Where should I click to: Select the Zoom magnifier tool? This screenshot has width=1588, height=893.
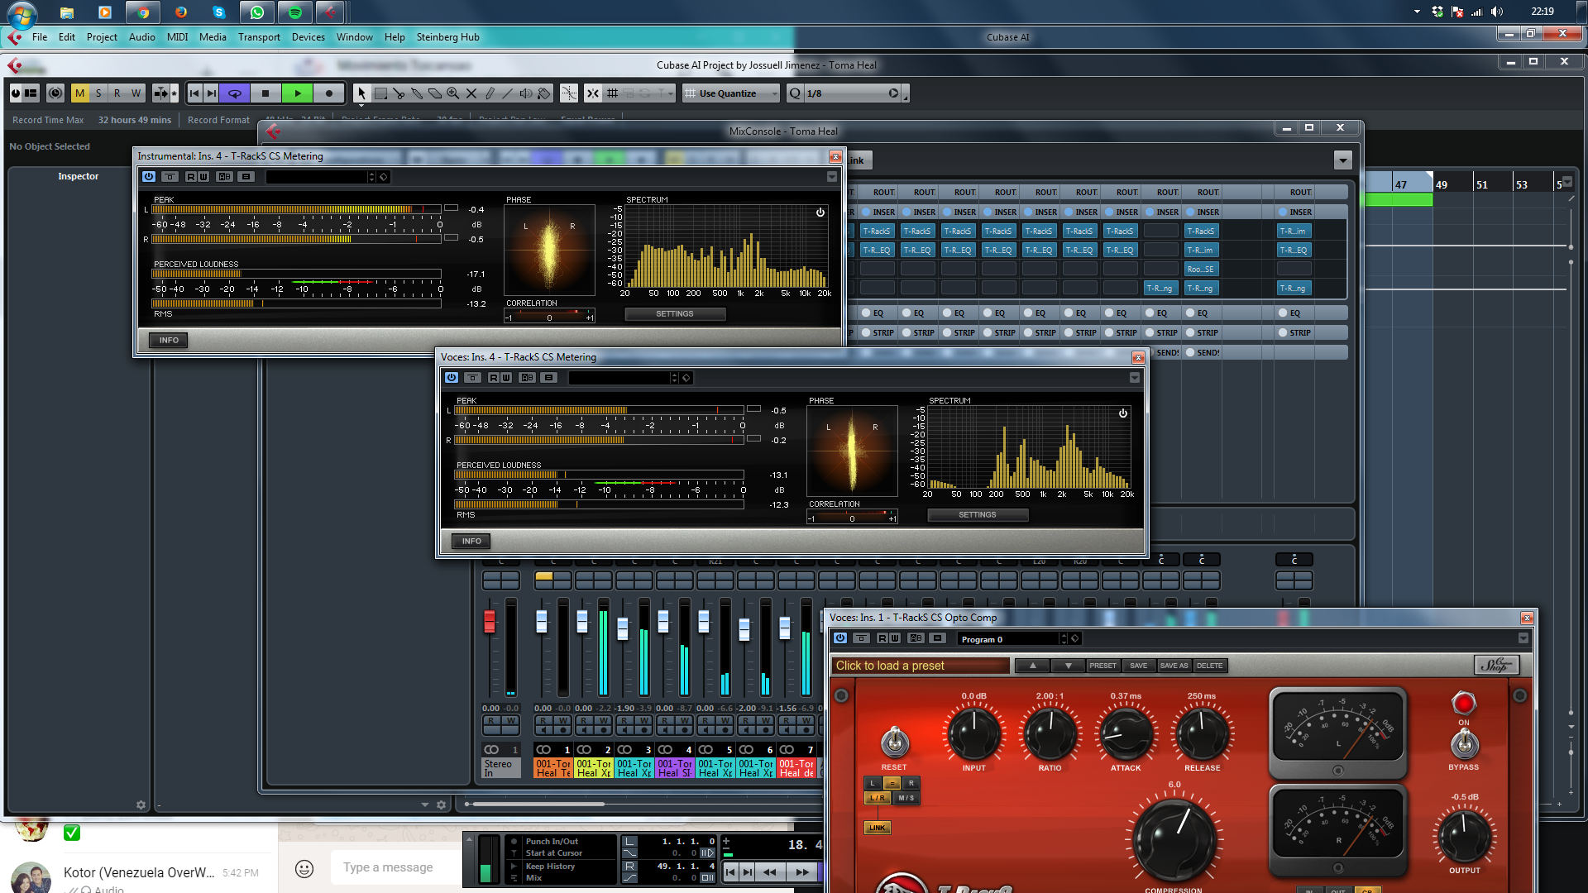[x=453, y=93]
